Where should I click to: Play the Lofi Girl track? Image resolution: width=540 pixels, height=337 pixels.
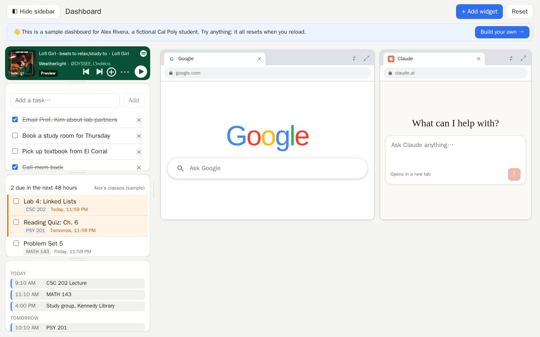click(140, 72)
